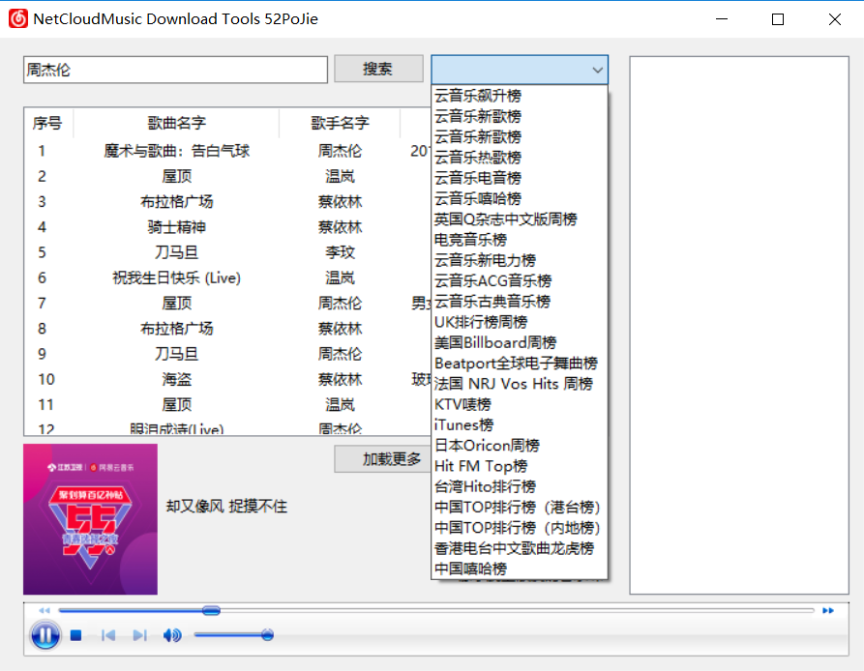Choose 云音乐电音榜 chart
The image size is (864, 671).
click(x=519, y=178)
